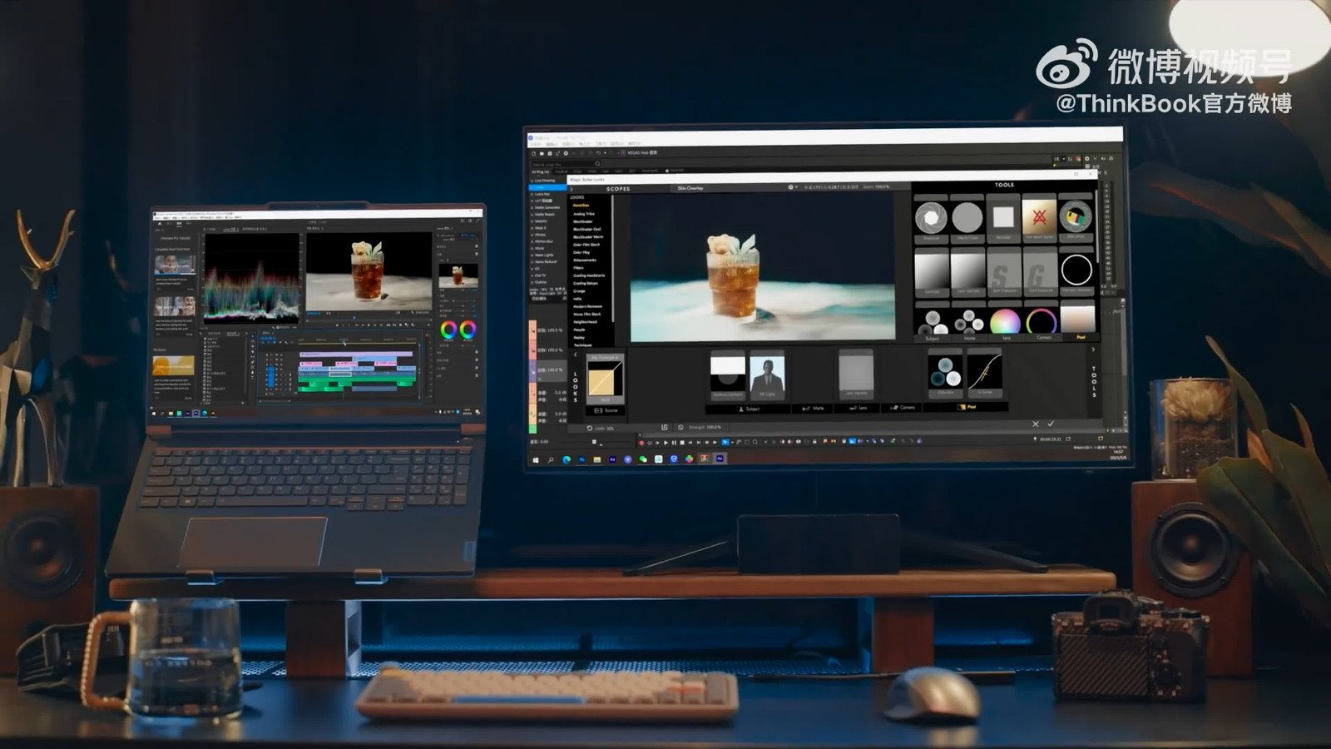Pick the gray circle Warm/Cool tool
Screen dimensions: 1331x749
(x=967, y=218)
